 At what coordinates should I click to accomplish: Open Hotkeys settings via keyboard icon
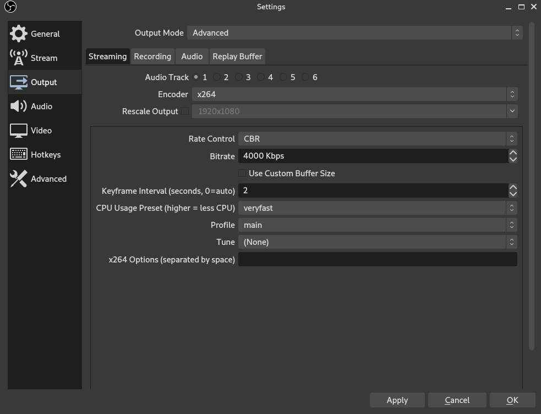coord(19,154)
